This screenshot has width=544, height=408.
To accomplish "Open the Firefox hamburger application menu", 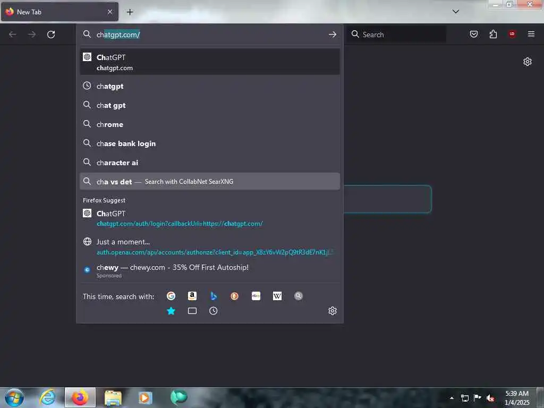I will [x=531, y=34].
